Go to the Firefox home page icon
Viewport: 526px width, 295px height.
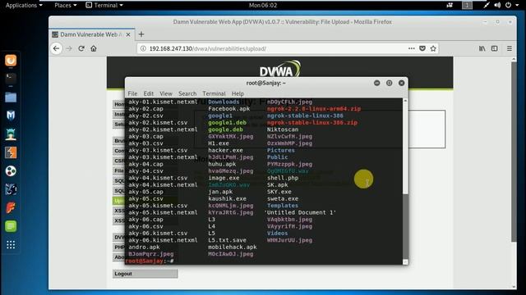[x=94, y=48]
